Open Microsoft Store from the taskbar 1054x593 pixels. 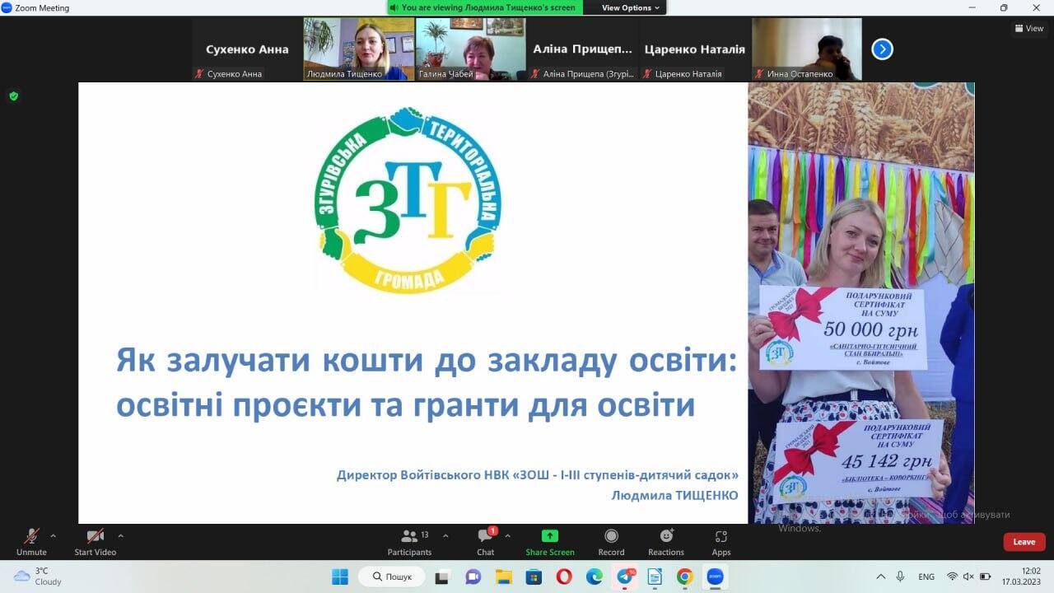534,577
